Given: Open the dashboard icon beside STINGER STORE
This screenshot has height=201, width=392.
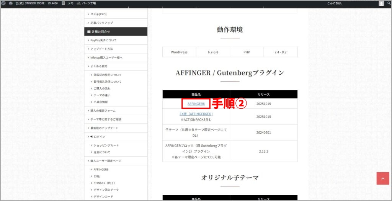Looking at the screenshot, I should (11, 3).
